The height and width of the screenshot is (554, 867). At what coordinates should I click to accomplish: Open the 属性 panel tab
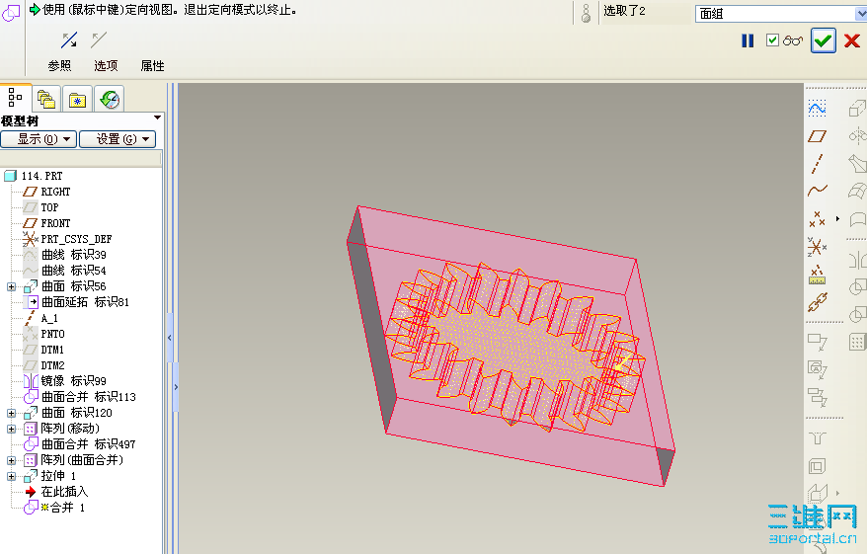tap(152, 66)
